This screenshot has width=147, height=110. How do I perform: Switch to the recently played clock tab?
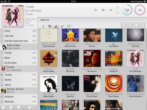[69, 26]
